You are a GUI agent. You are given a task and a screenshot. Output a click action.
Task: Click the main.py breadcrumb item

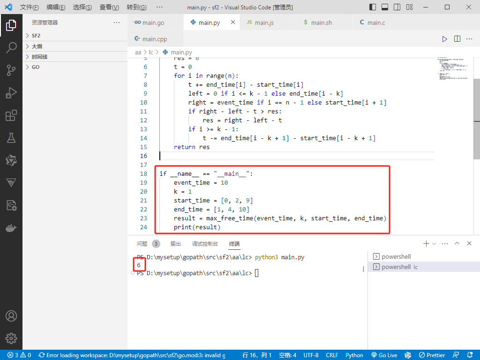click(x=177, y=52)
